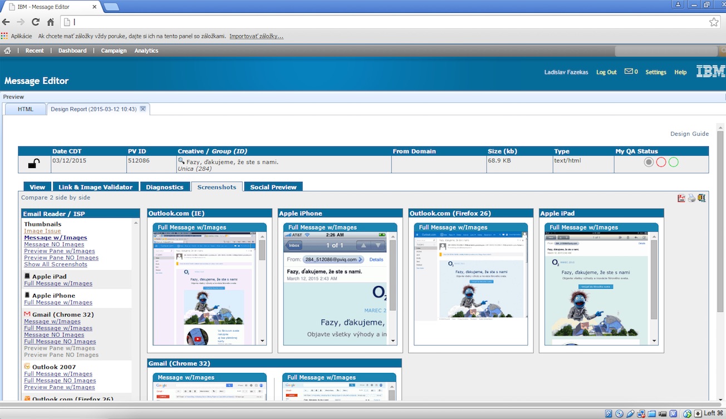Image resolution: width=726 pixels, height=419 pixels.
Task: Click Ladislav Fazekas user name
Action: 566,72
